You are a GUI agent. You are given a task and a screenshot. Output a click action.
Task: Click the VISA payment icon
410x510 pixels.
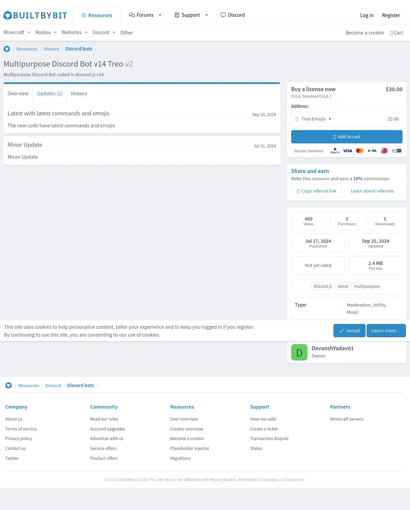pyautogui.click(x=347, y=151)
